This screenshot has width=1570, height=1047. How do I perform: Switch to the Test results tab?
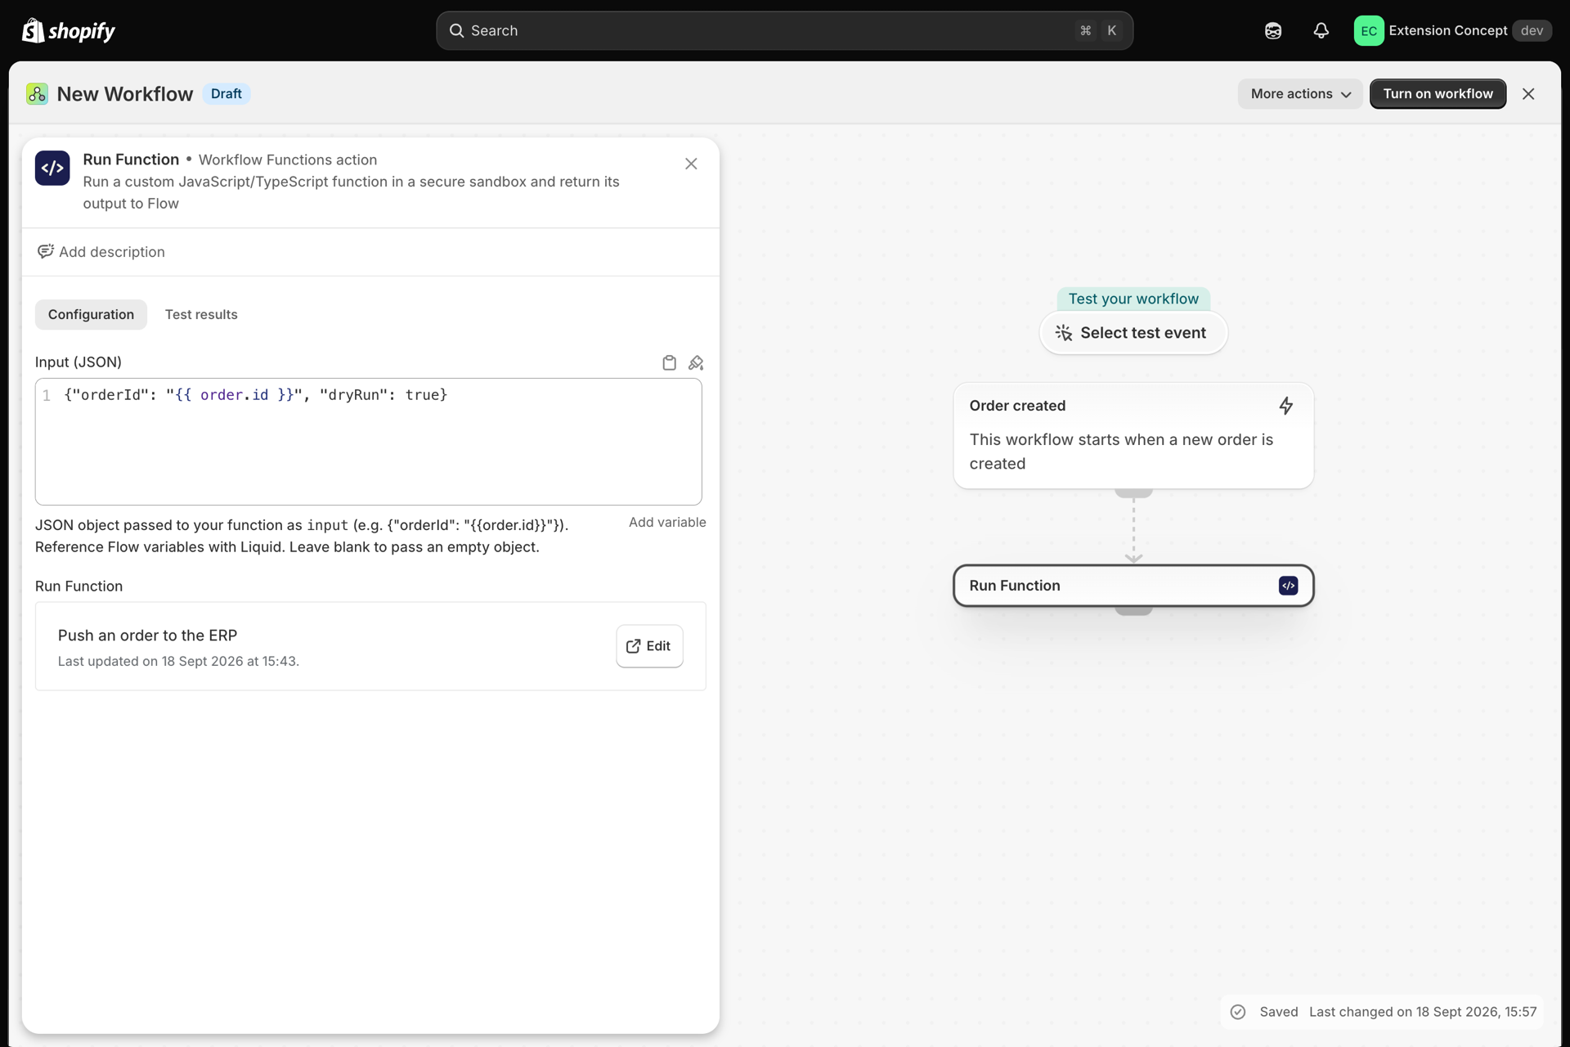click(x=201, y=314)
